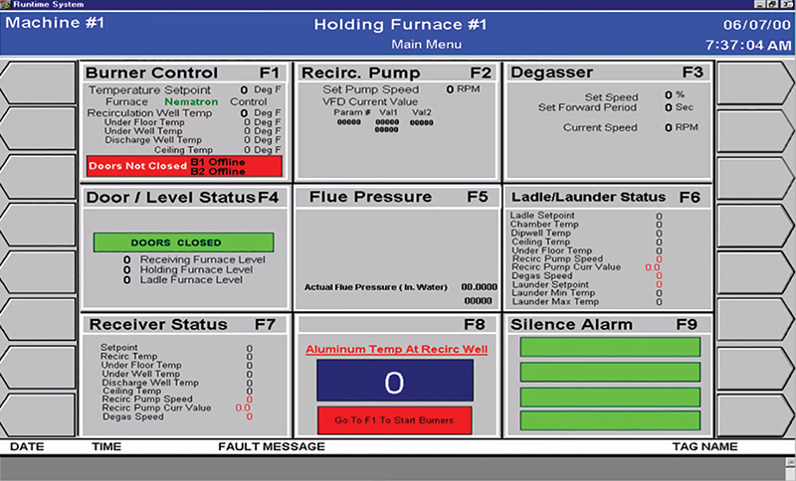The image size is (796, 481).
Task: Open Ladle/Launder Status F6 panel
Action: point(608,197)
